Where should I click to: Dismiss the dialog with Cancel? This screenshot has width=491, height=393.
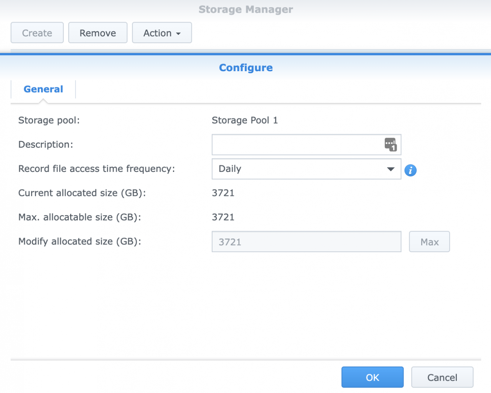pyautogui.click(x=442, y=377)
